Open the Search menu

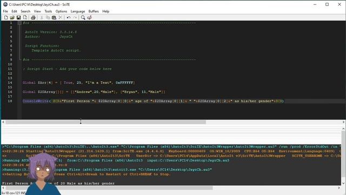point(25,11)
